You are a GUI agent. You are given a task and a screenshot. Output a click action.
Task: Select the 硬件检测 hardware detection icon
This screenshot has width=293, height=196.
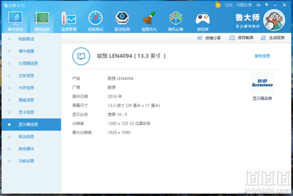pos(42,21)
